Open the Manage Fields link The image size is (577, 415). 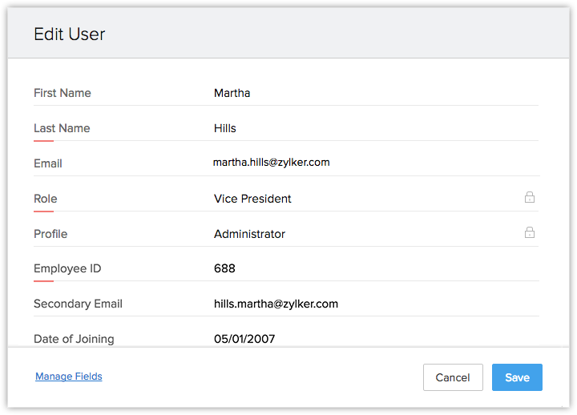click(69, 377)
